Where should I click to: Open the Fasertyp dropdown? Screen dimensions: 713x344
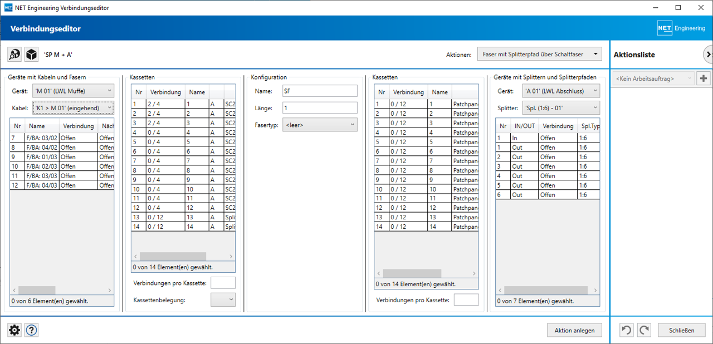tap(320, 125)
